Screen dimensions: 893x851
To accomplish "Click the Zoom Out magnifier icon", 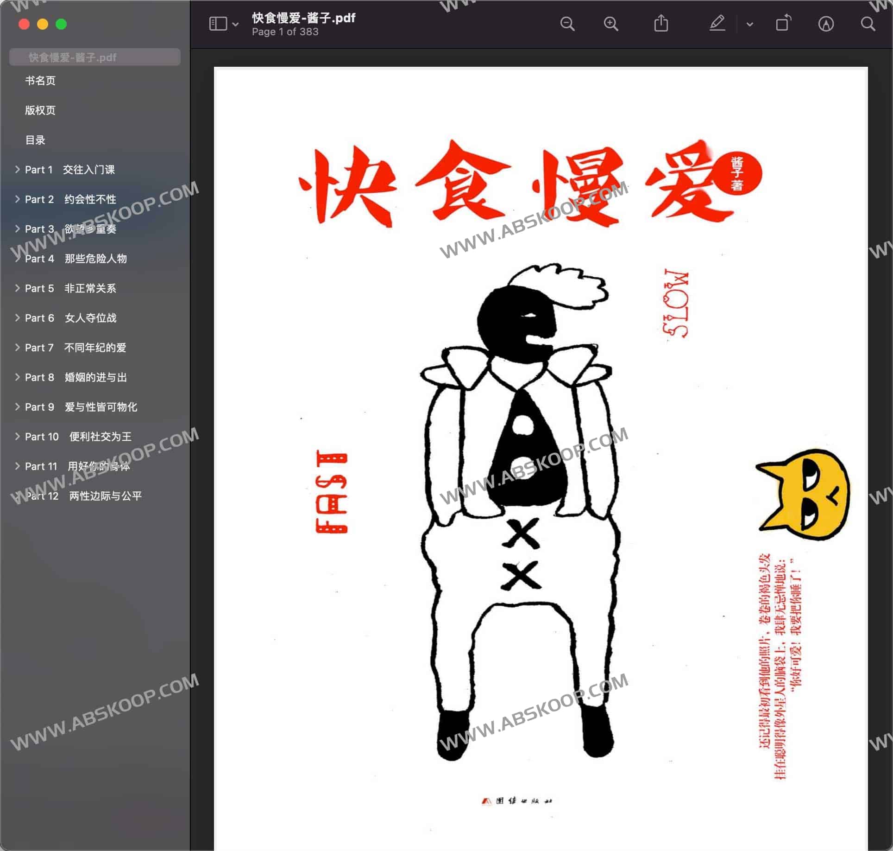I will pyautogui.click(x=567, y=24).
